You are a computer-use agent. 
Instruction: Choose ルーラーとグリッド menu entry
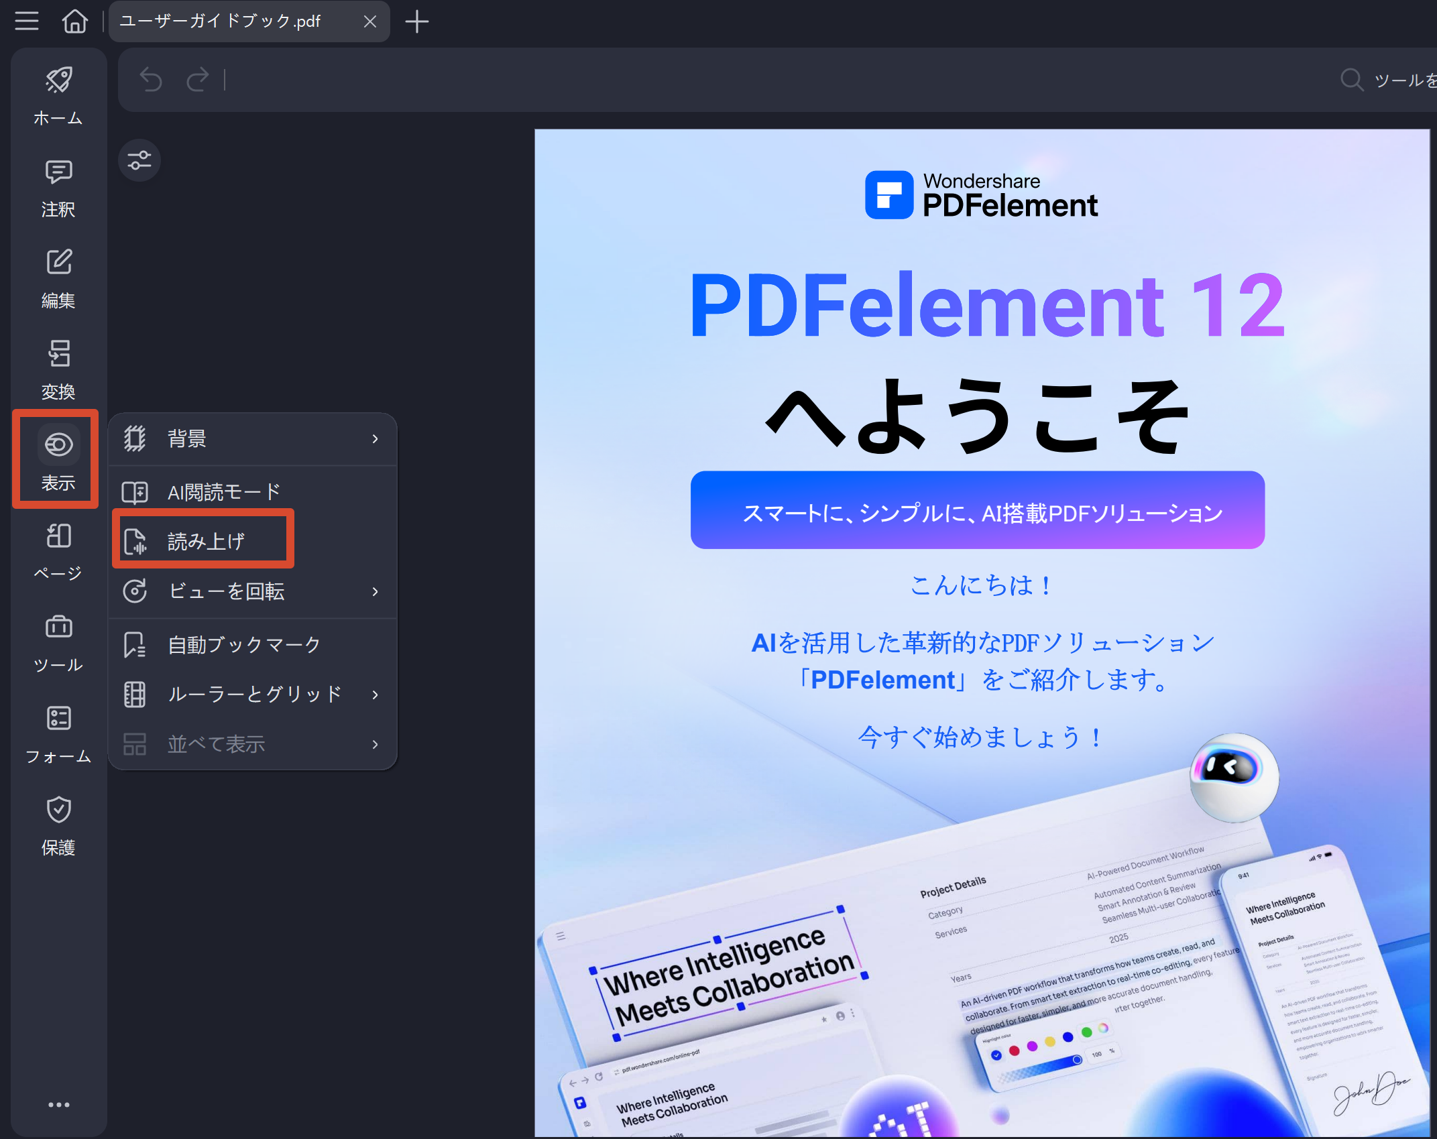click(252, 694)
